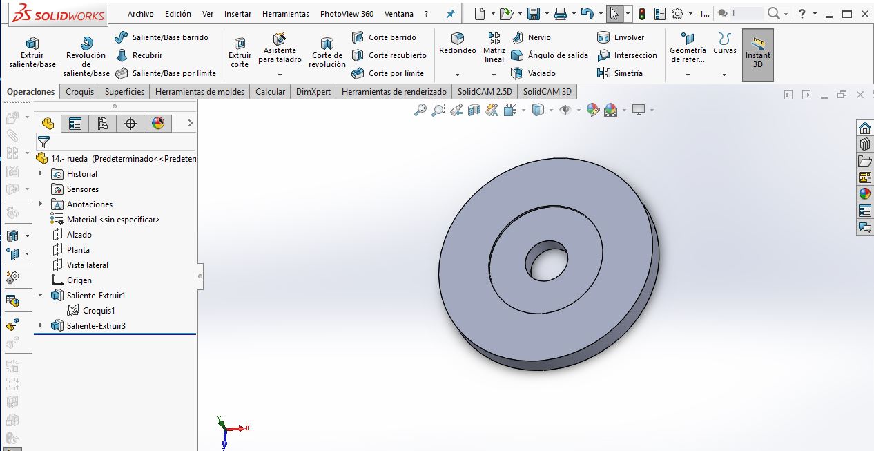This screenshot has height=451, width=874.
Task: Switch to the SolidCAM 2.5D tab
Action: tap(485, 91)
